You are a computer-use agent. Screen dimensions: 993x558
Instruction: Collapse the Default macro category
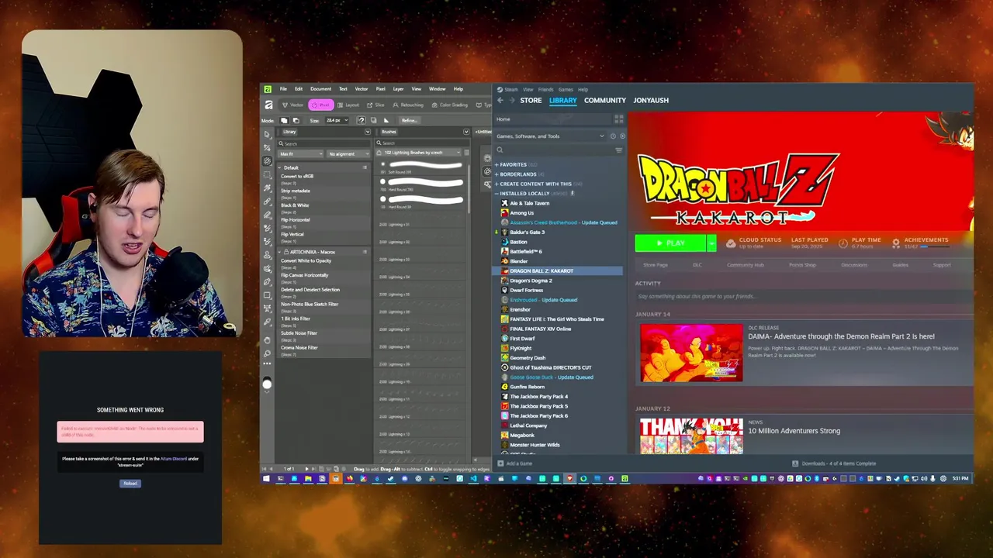[x=279, y=167]
